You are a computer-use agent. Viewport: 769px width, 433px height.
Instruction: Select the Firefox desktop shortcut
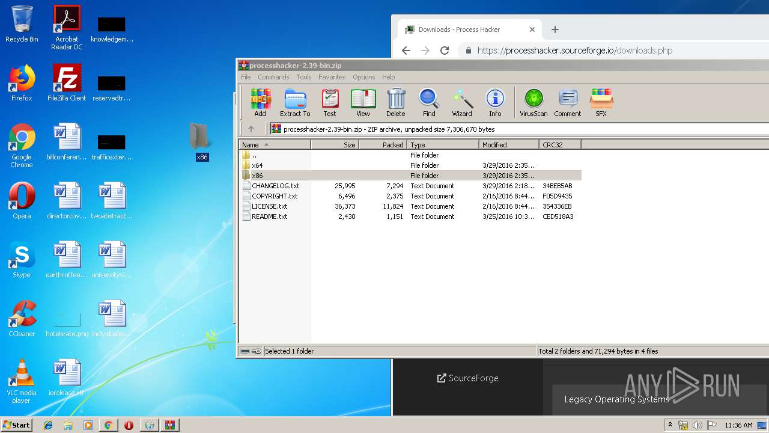point(22,83)
